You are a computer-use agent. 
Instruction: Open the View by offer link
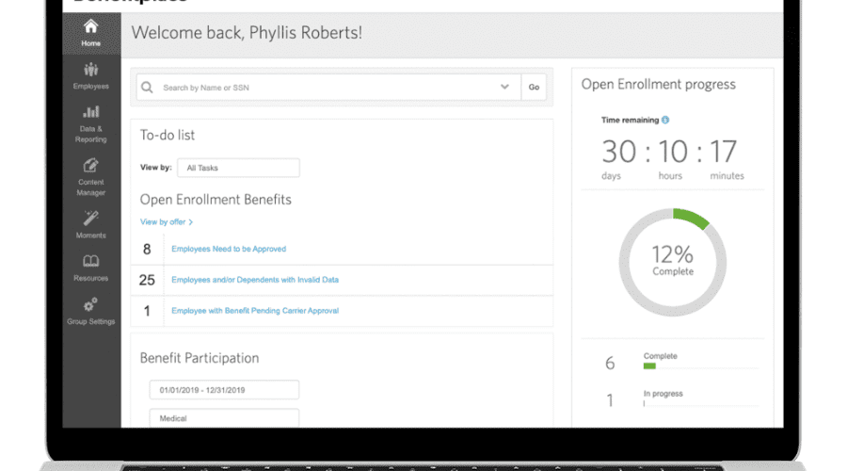click(x=167, y=221)
